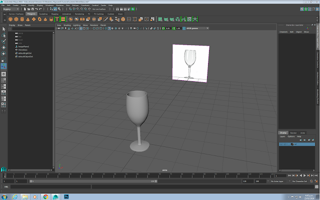Choose the Paint Selection tool

coord(3,41)
